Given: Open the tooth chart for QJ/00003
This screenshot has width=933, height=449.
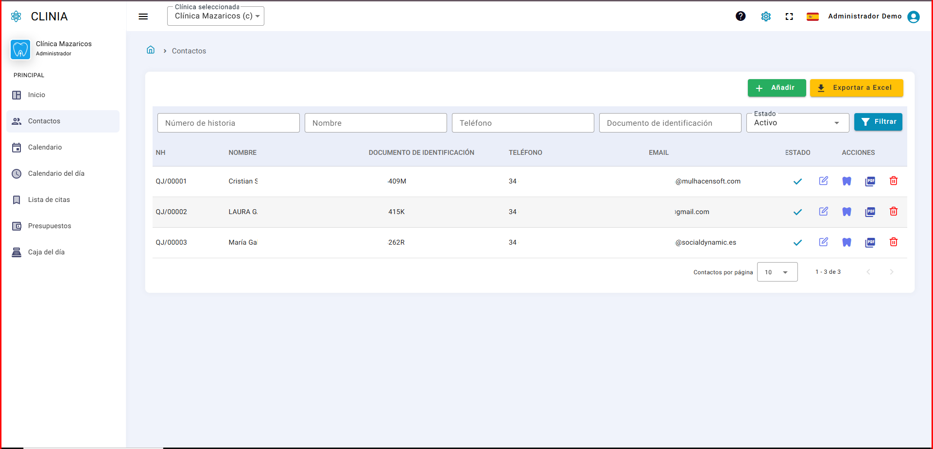Looking at the screenshot, I should click(847, 242).
